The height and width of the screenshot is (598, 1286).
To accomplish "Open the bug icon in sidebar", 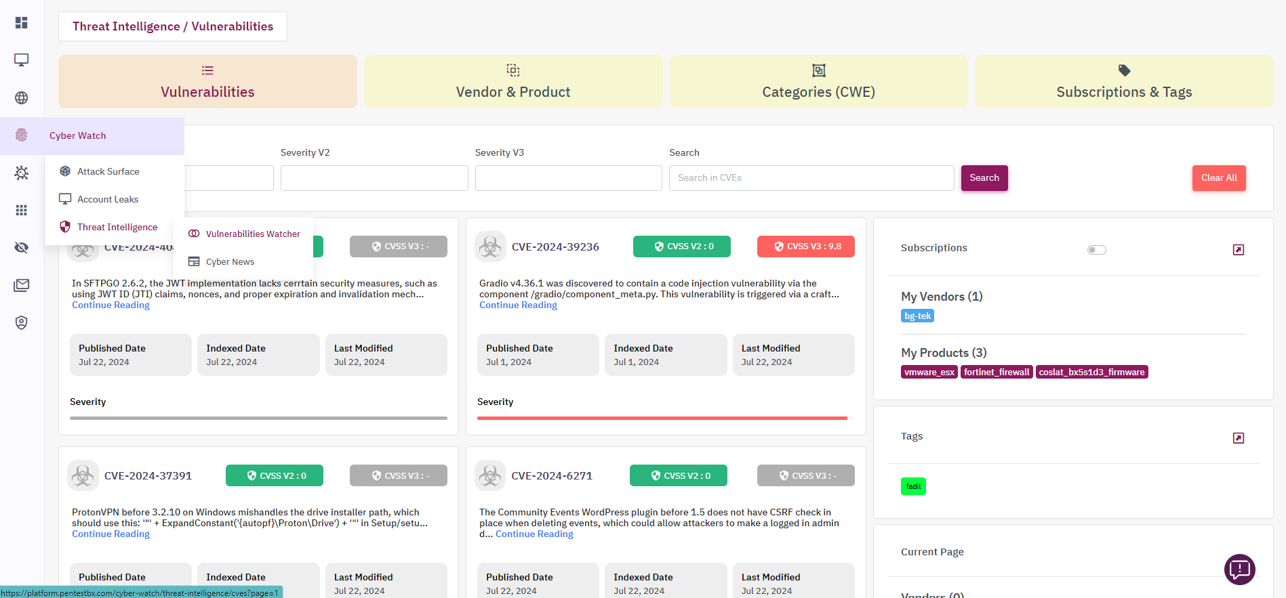I will (22, 173).
